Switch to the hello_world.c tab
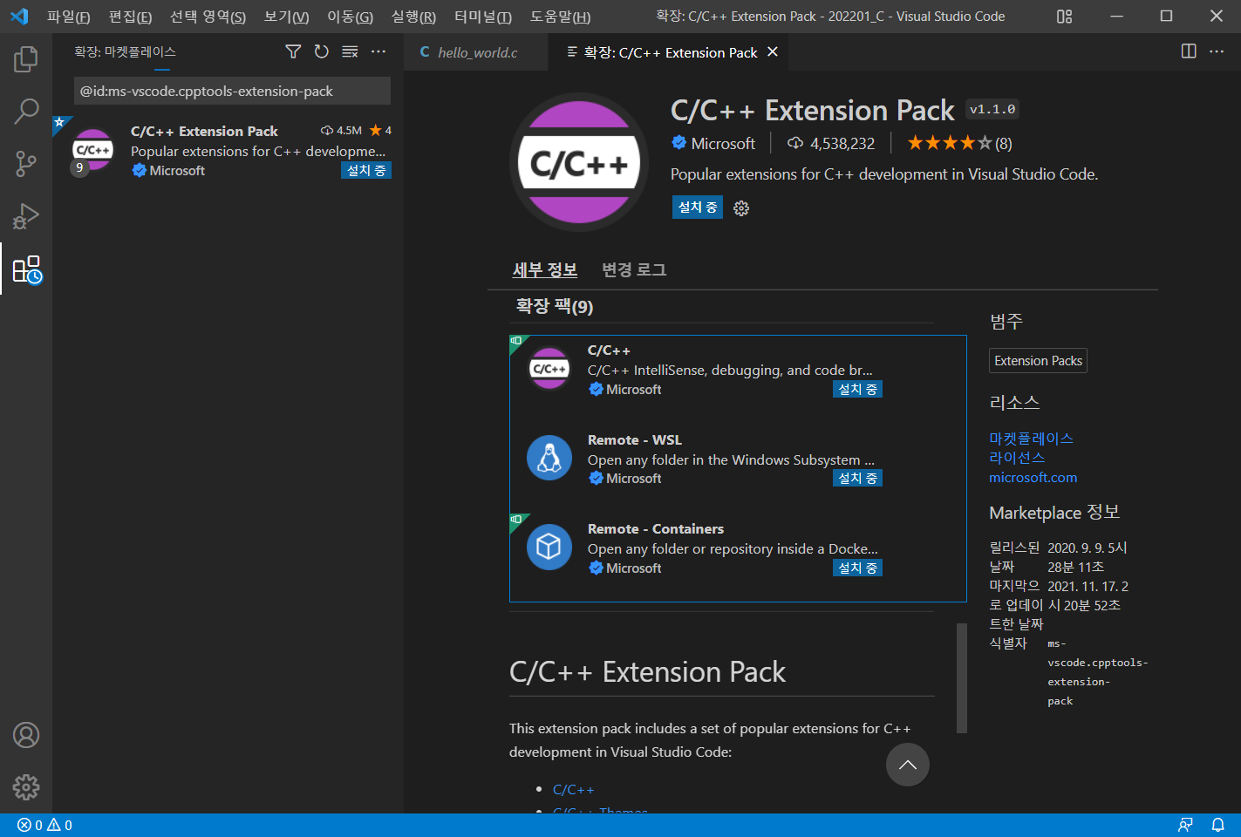 pos(476,52)
